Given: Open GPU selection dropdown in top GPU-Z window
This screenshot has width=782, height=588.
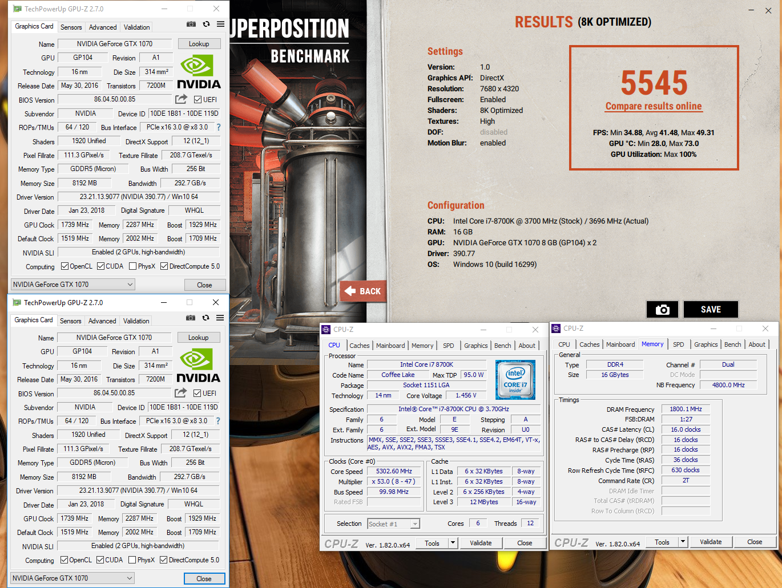Looking at the screenshot, I should pos(73,284).
